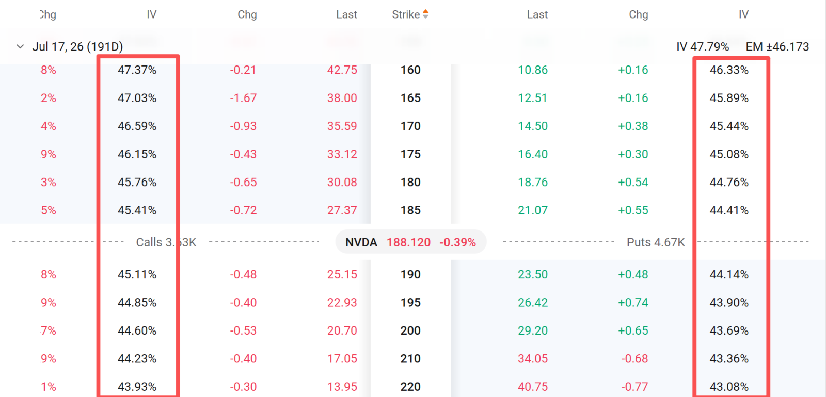
Task: Select the 200 strike row
Action: (413, 330)
